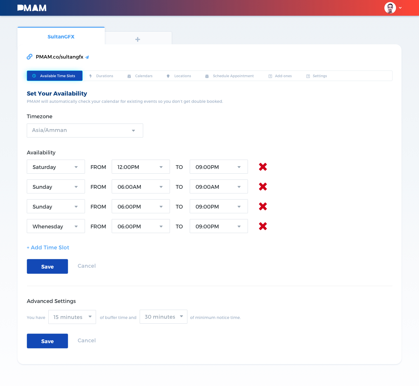The height and width of the screenshot is (386, 419).
Task: Open the user profile avatar menu
Action: click(390, 8)
